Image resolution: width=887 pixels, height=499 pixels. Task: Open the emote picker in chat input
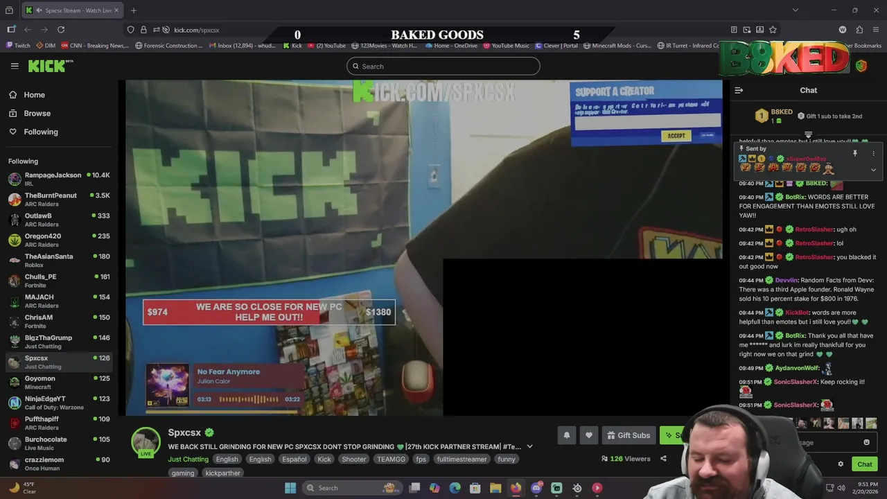point(866,442)
